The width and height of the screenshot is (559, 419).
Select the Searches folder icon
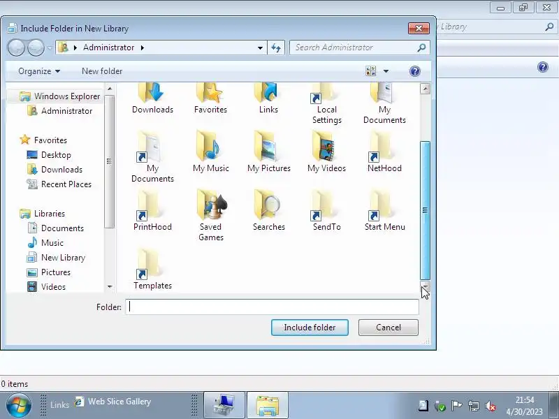point(268,210)
